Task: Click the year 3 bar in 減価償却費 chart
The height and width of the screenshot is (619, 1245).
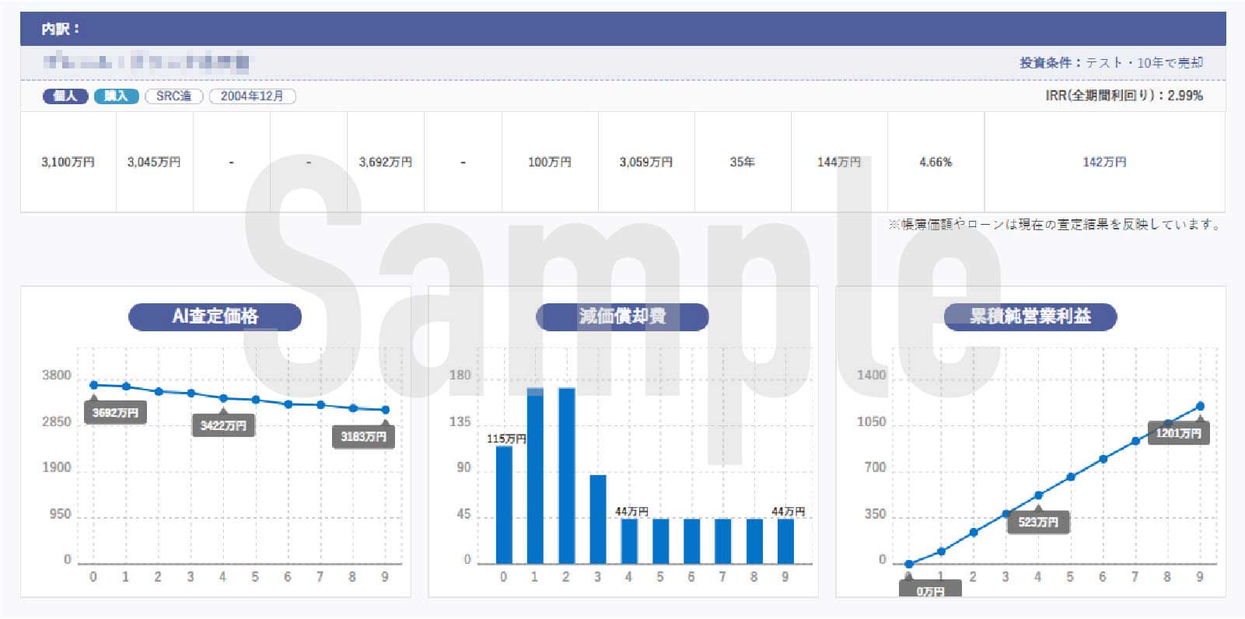Action: 597,519
